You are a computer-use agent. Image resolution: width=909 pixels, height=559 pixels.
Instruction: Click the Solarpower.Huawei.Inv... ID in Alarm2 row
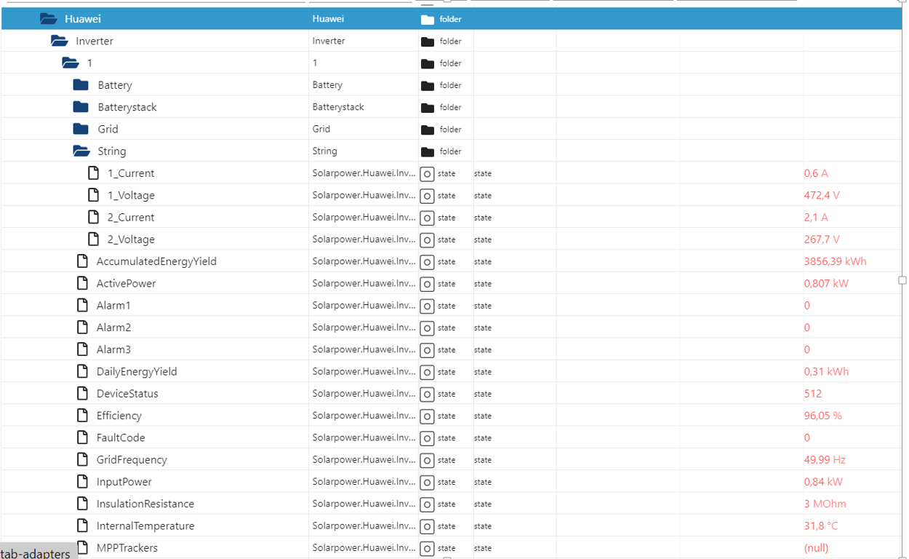(364, 327)
